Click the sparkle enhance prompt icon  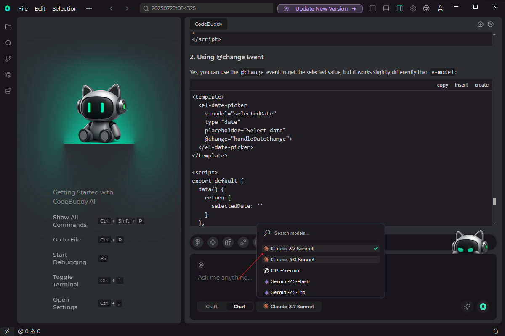[x=467, y=307]
